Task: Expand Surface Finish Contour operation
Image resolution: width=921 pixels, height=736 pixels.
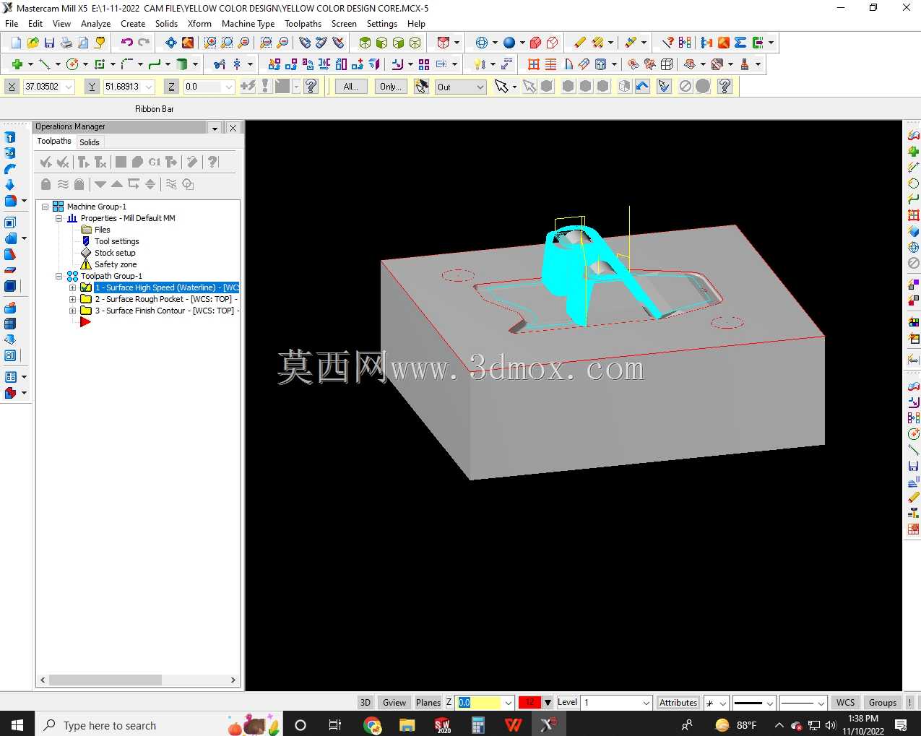Action: point(72,311)
